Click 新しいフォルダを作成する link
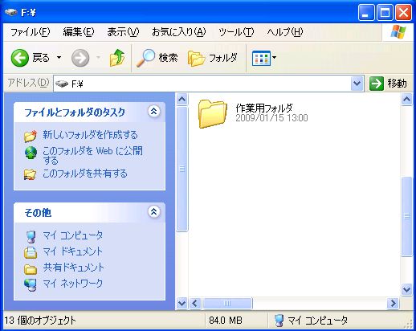The height and width of the screenshot is (331, 416). tap(90, 135)
